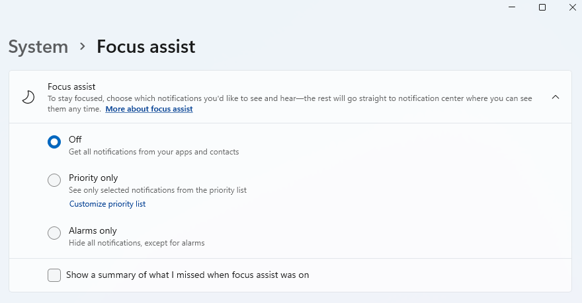Collapse the Focus assist section chevron
This screenshot has width=582, height=303.
coord(556,97)
